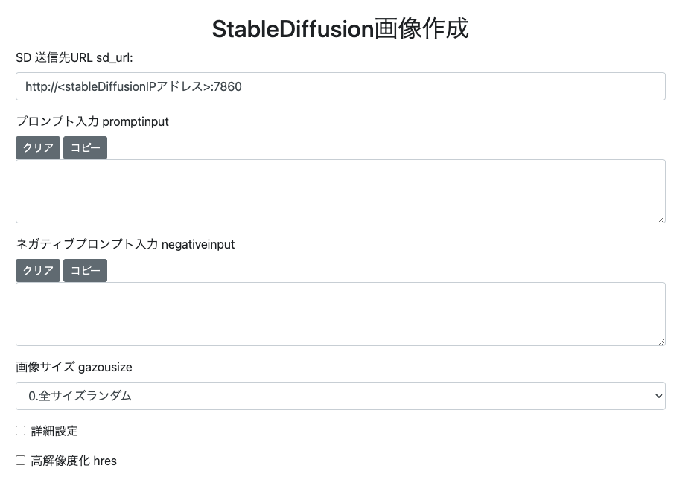
Task: Click the プロンプト入力 promptinput heading
Action: tap(92, 121)
